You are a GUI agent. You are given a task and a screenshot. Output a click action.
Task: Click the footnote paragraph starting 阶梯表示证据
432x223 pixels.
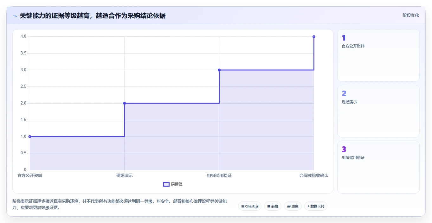pos(119,205)
